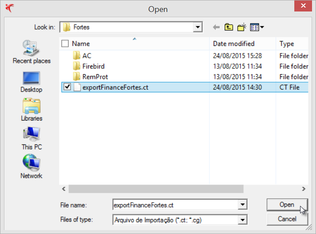Open Libraries in the places bar
Image resolution: width=316 pixels, height=234 pixels.
31,109
